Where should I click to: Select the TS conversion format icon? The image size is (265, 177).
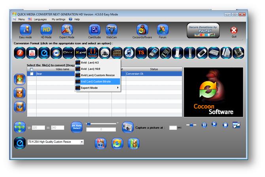(x=141, y=53)
